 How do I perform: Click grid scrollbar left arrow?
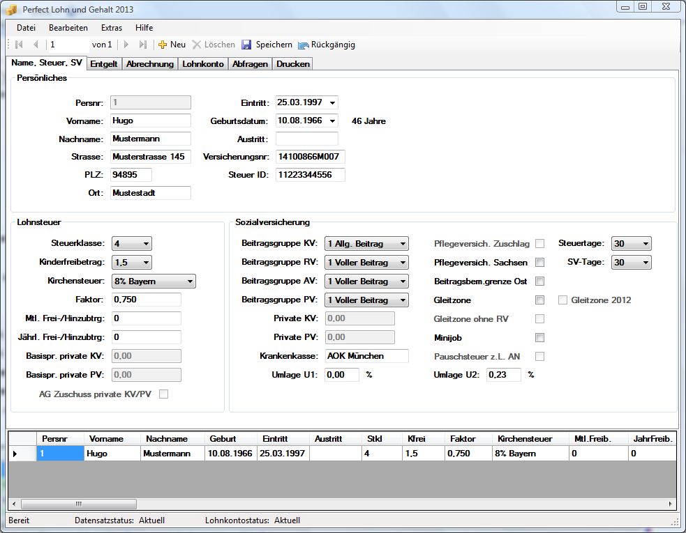[14, 504]
